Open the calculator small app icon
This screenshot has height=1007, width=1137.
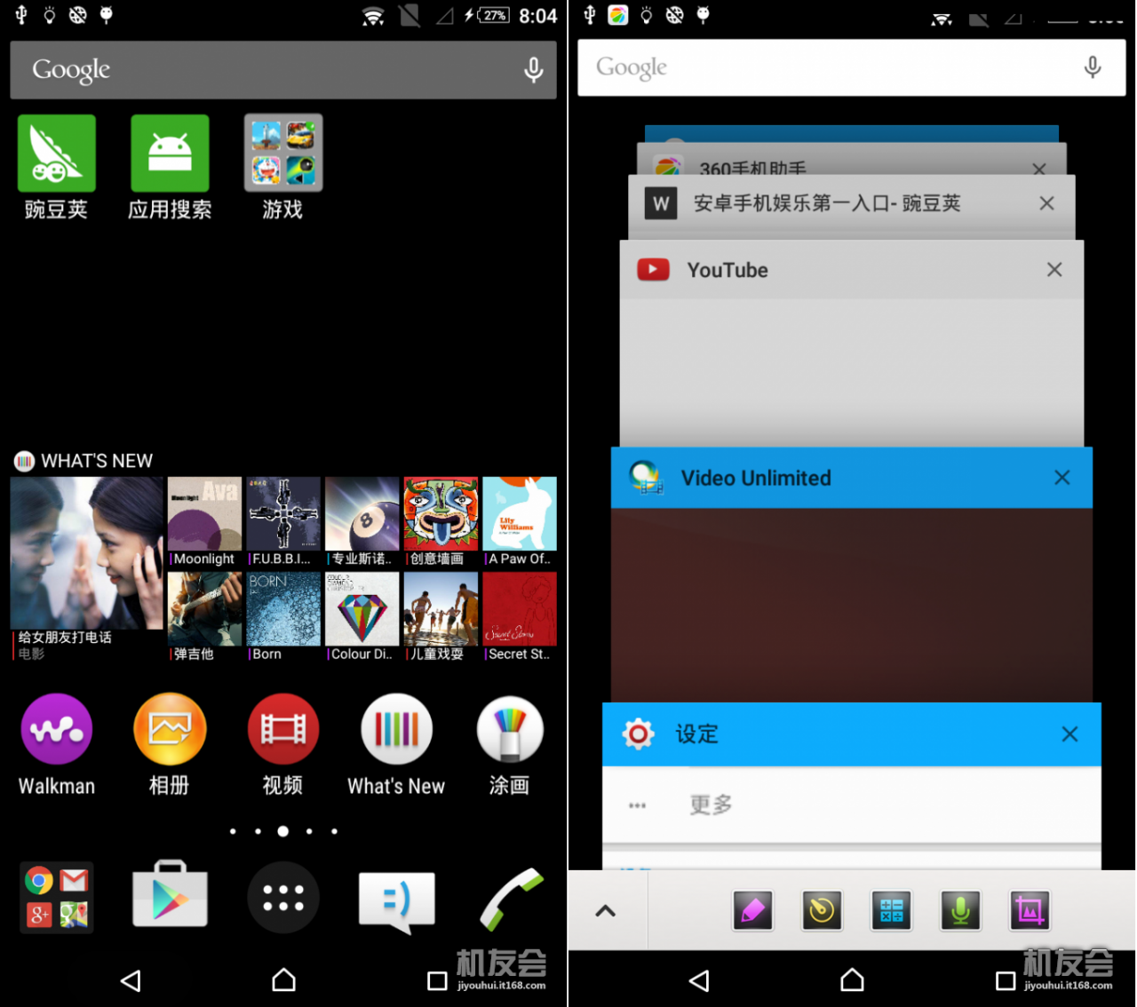pyautogui.click(x=891, y=910)
